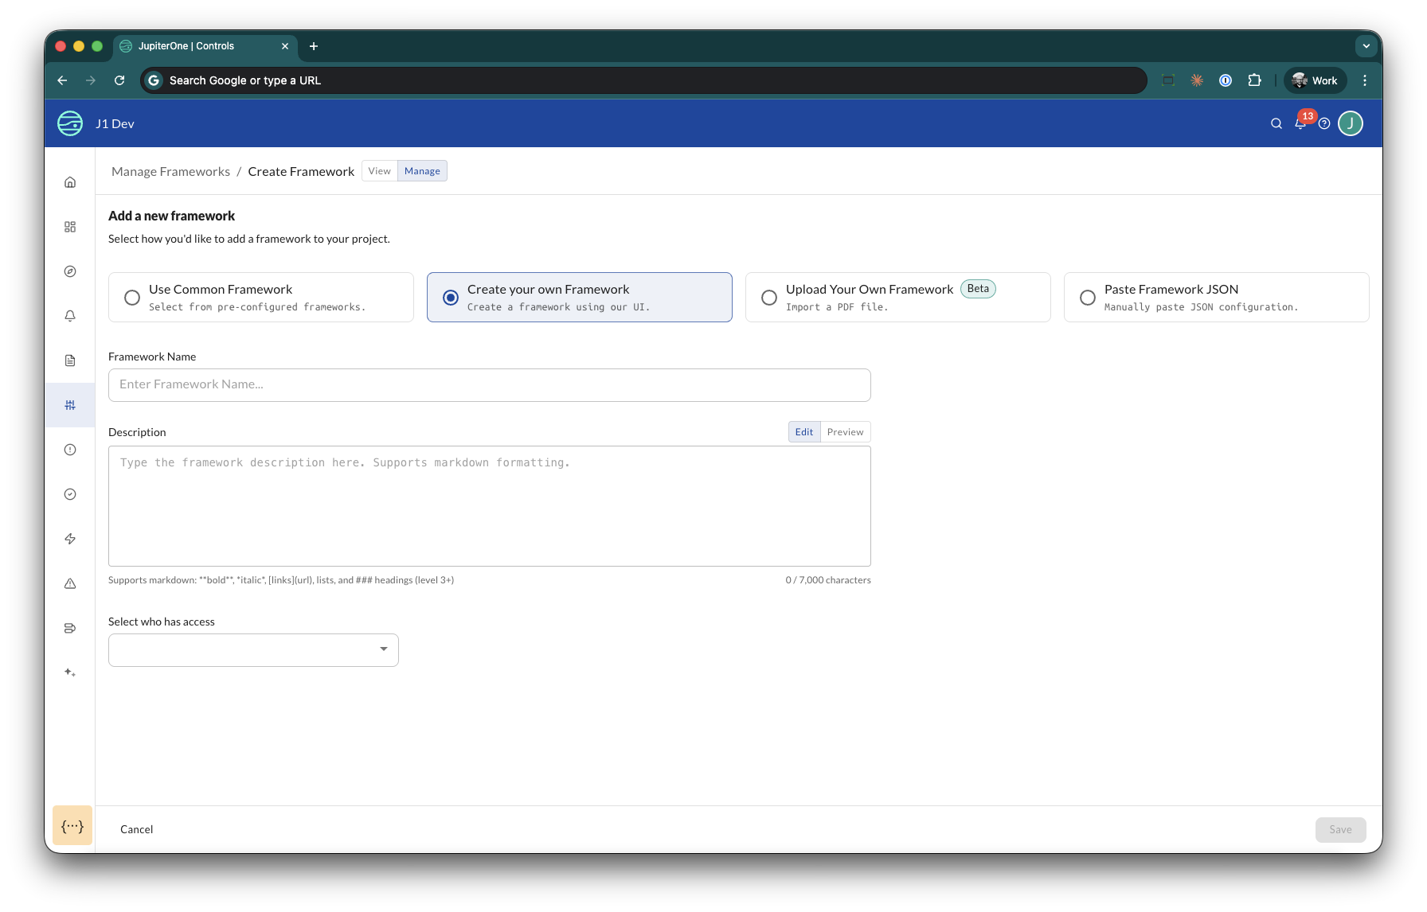Open the lightning bolt icon in the sidebar

(70, 538)
